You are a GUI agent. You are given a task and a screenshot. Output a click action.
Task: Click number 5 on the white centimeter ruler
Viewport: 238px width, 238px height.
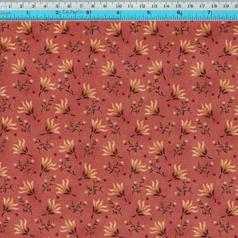57,6
